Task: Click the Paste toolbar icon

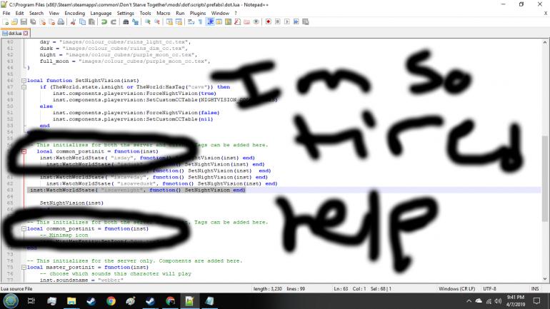Action: [x=91, y=21]
